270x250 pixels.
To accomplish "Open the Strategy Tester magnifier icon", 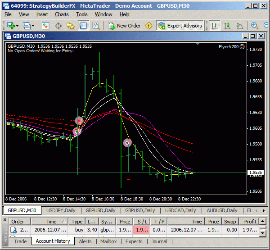I will point(96,26).
